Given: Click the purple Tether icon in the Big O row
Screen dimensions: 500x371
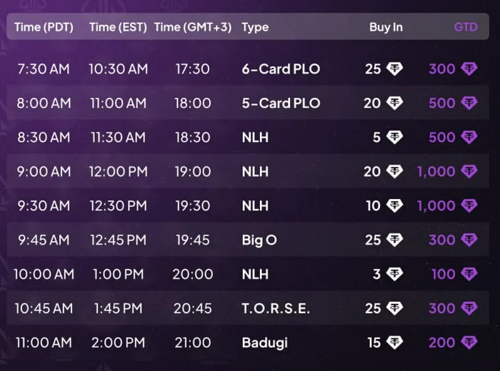Looking at the screenshot, I should (x=469, y=240).
